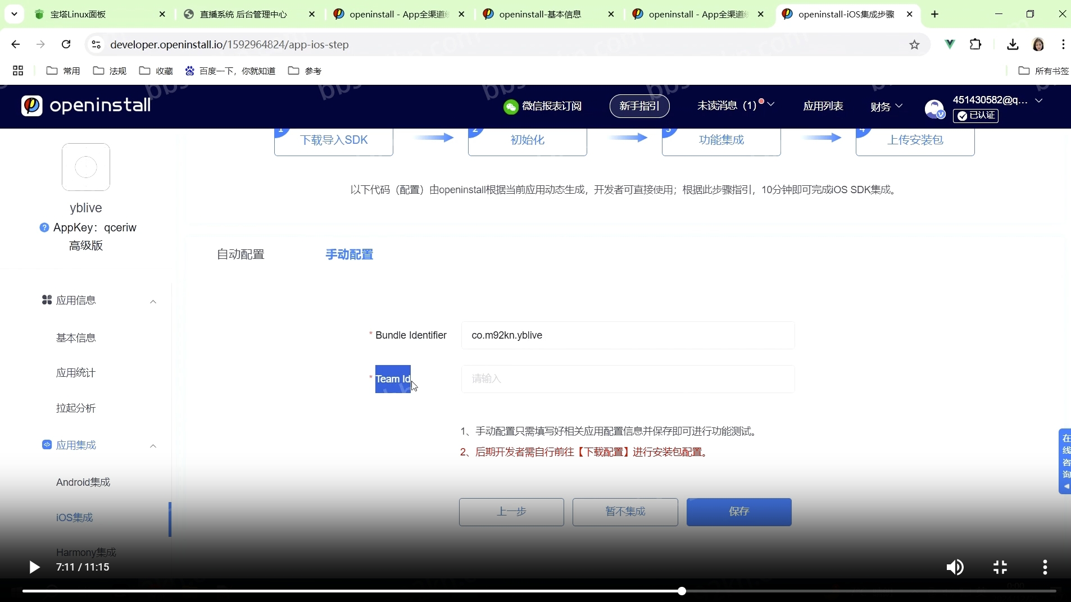Open Android集成 in sidebar

tap(83, 482)
